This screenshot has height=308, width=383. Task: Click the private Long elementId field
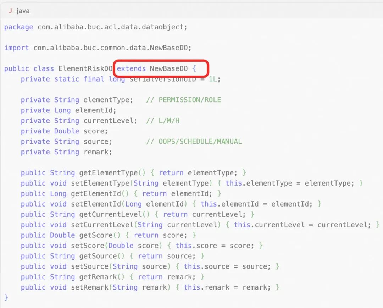tap(68, 110)
